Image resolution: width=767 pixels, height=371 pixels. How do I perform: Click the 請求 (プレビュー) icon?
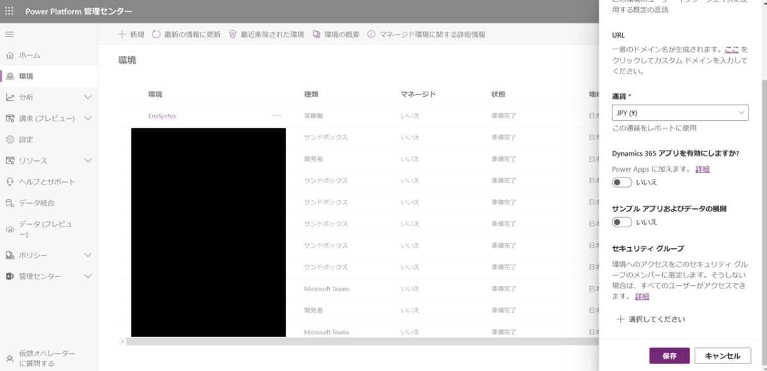10,119
